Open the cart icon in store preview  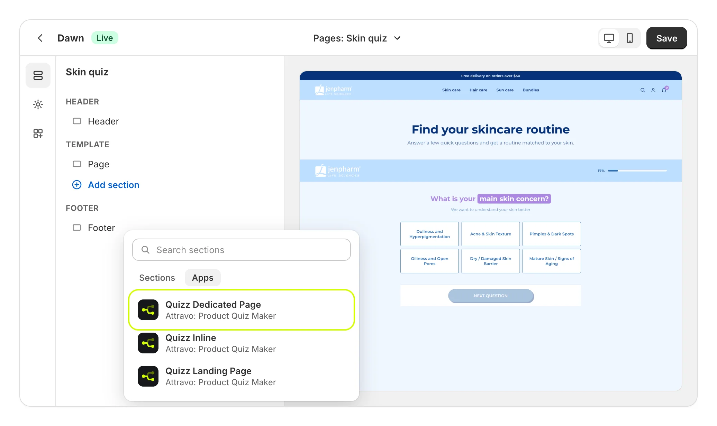[x=664, y=90]
